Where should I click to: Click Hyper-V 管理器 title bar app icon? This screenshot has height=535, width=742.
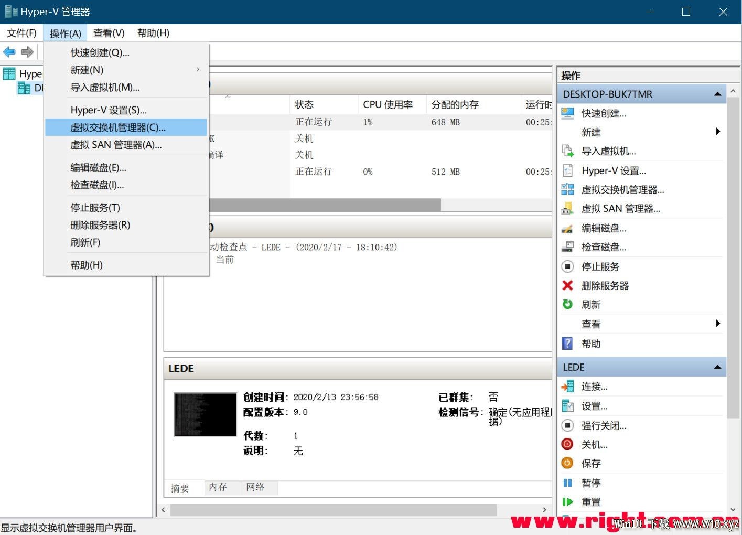click(11, 11)
